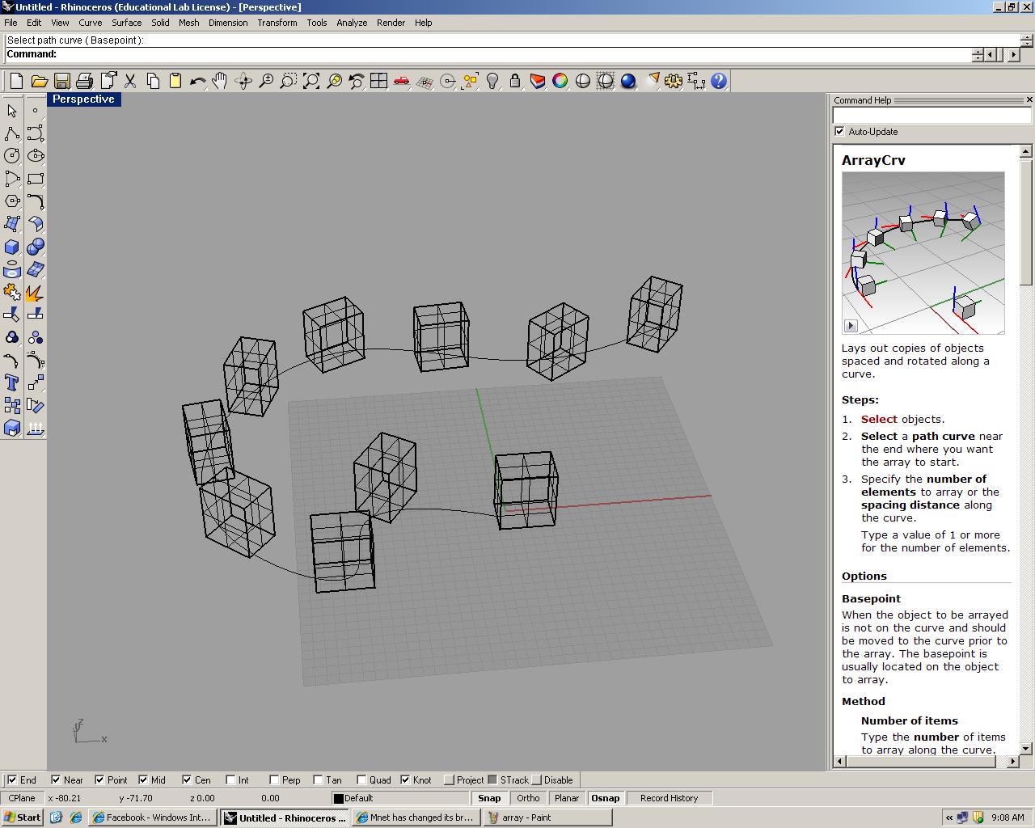Uncheck Auto-Update in Command Help

839,132
